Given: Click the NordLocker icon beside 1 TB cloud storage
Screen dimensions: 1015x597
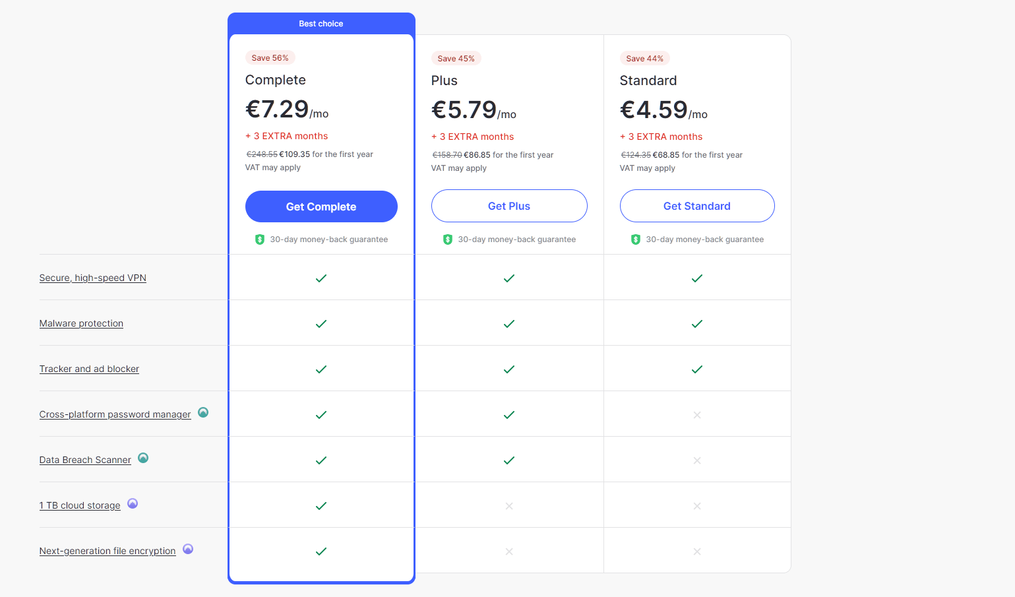Looking at the screenshot, I should 133,503.
